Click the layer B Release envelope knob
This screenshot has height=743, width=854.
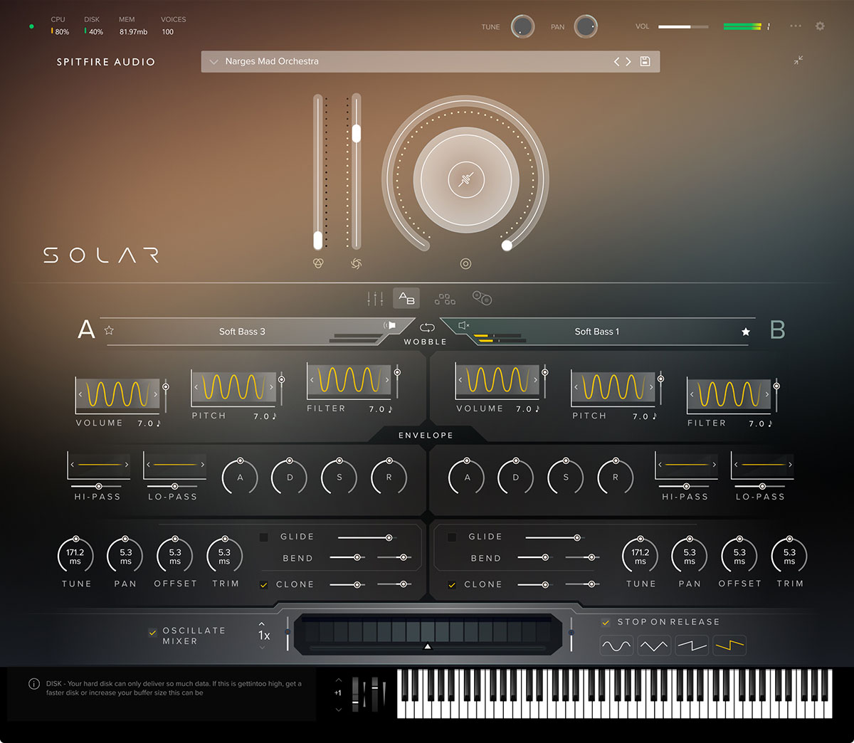pyautogui.click(x=616, y=477)
